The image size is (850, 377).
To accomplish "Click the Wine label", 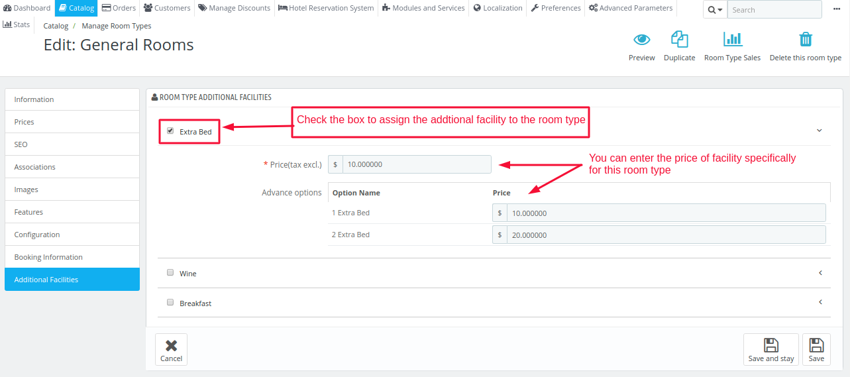I will coord(188,274).
